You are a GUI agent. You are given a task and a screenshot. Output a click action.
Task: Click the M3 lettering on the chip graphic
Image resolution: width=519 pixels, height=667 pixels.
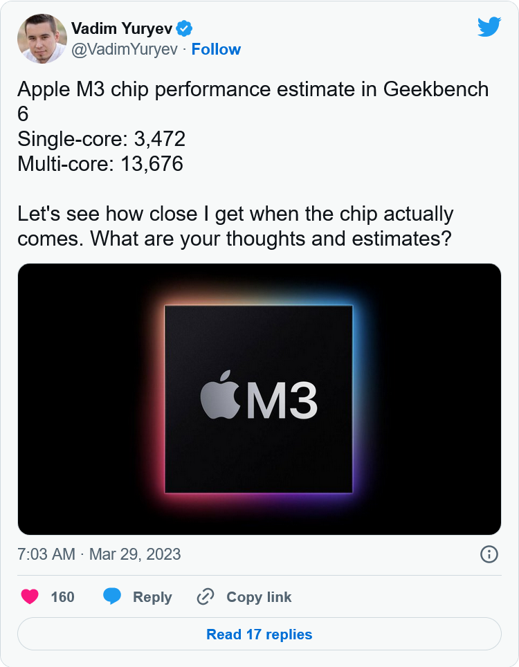tap(282, 401)
